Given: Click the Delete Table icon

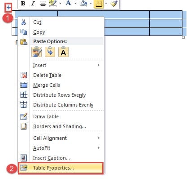Looking at the screenshot, I should (x=24, y=75).
